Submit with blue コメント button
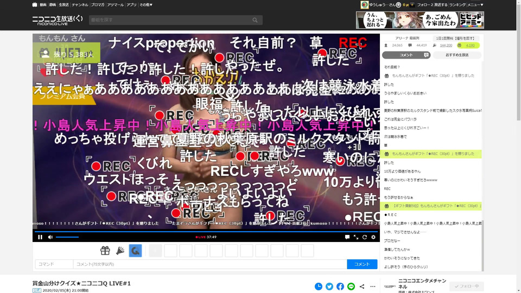The height and width of the screenshot is (293, 521). (362, 264)
